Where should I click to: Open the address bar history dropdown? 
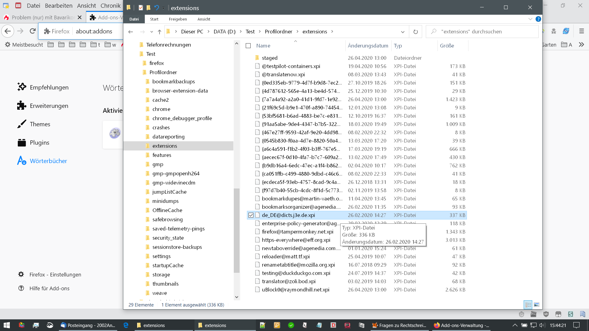click(402, 32)
